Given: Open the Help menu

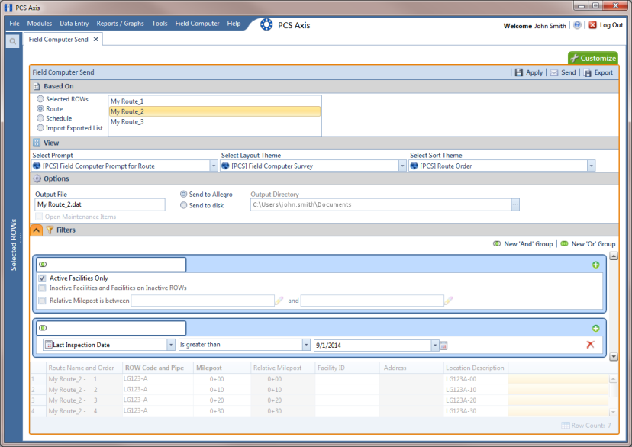Looking at the screenshot, I should tap(234, 24).
